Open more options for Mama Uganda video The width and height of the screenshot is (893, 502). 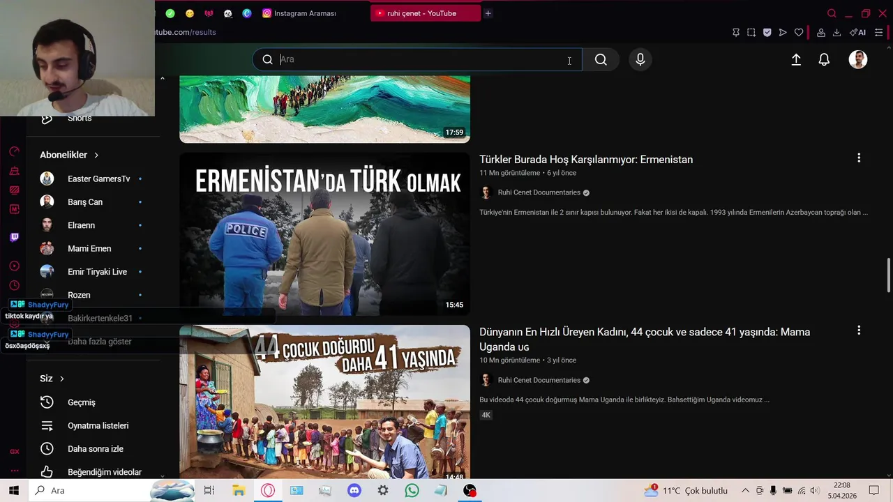click(x=859, y=330)
